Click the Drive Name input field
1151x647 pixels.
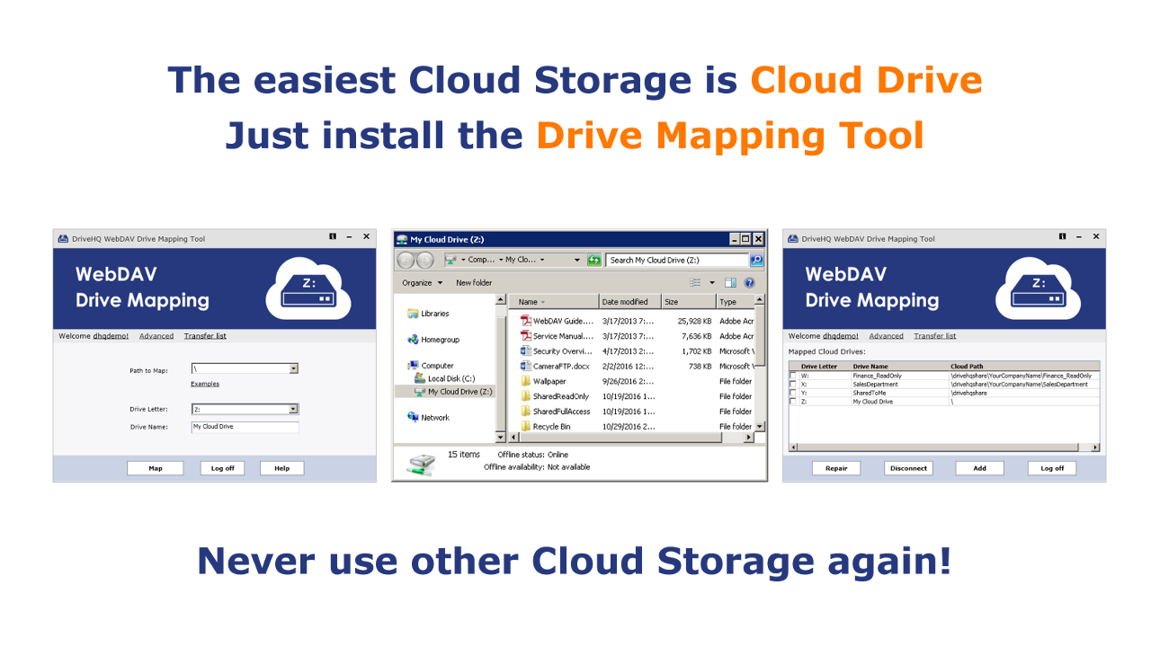[245, 427]
